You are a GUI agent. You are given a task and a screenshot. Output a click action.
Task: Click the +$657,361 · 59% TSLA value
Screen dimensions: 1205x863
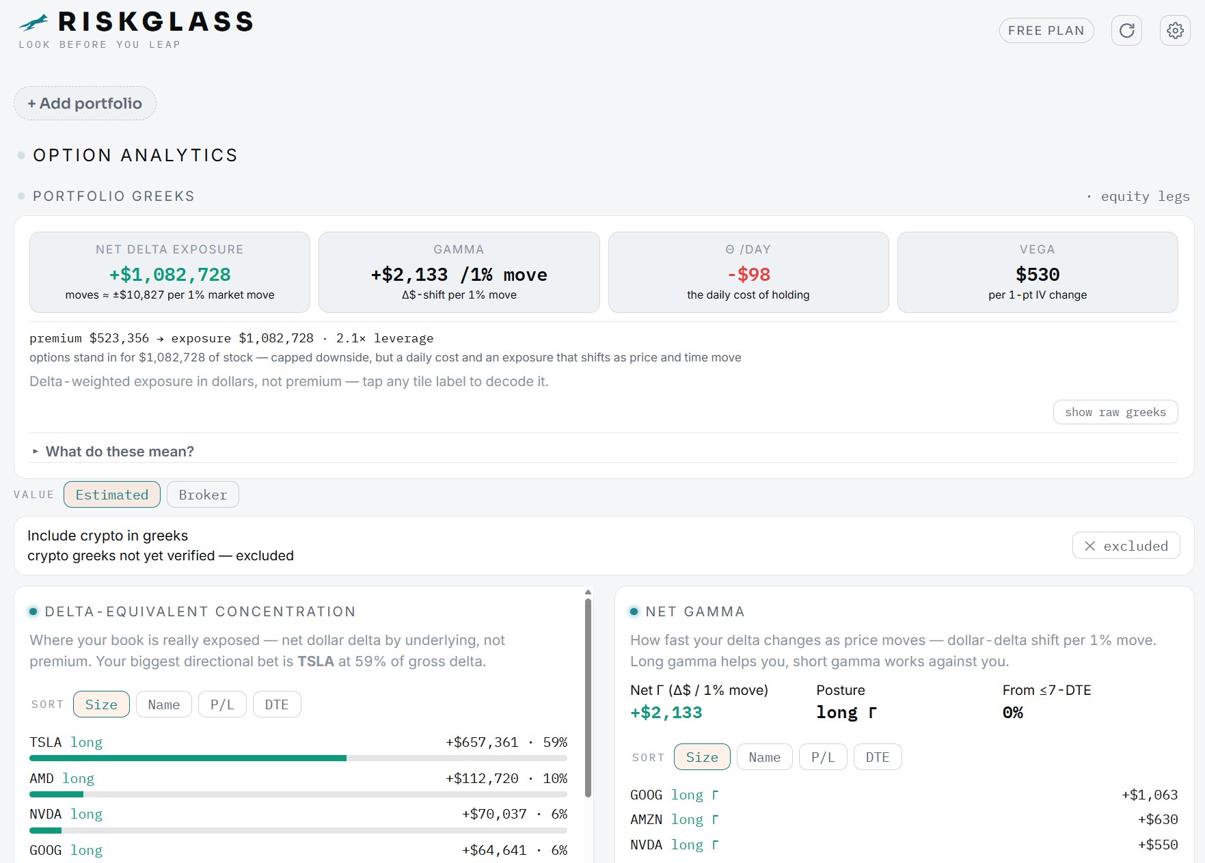(x=506, y=742)
